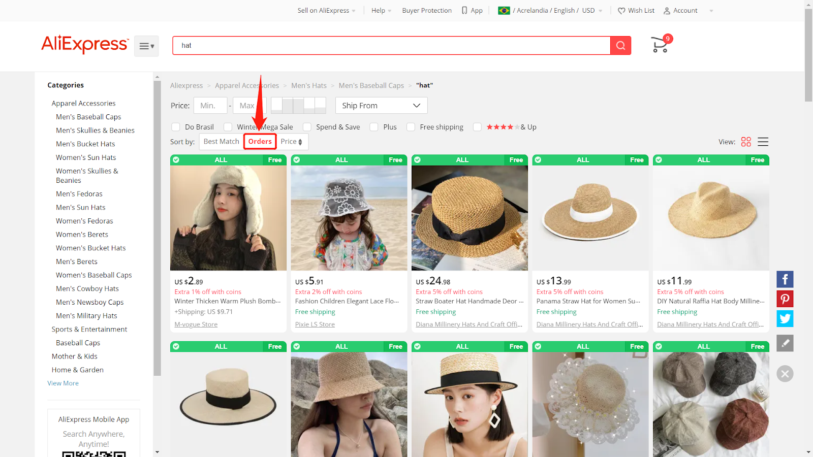This screenshot has width=813, height=457.
Task: Check the 4 stars & Up filter
Action: click(x=477, y=127)
